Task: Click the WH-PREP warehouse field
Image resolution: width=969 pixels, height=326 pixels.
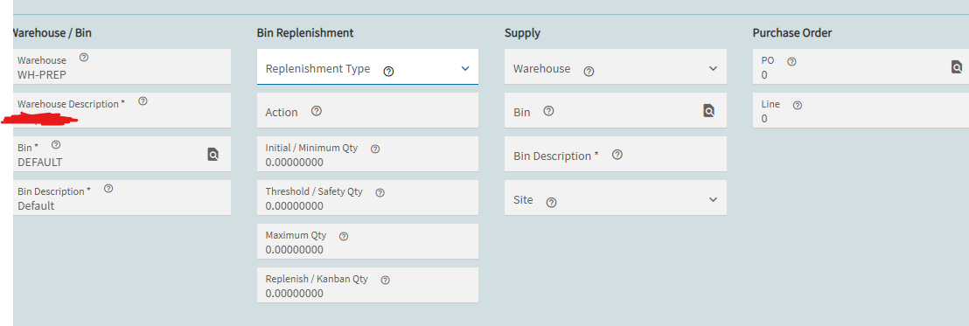Action: [122, 66]
